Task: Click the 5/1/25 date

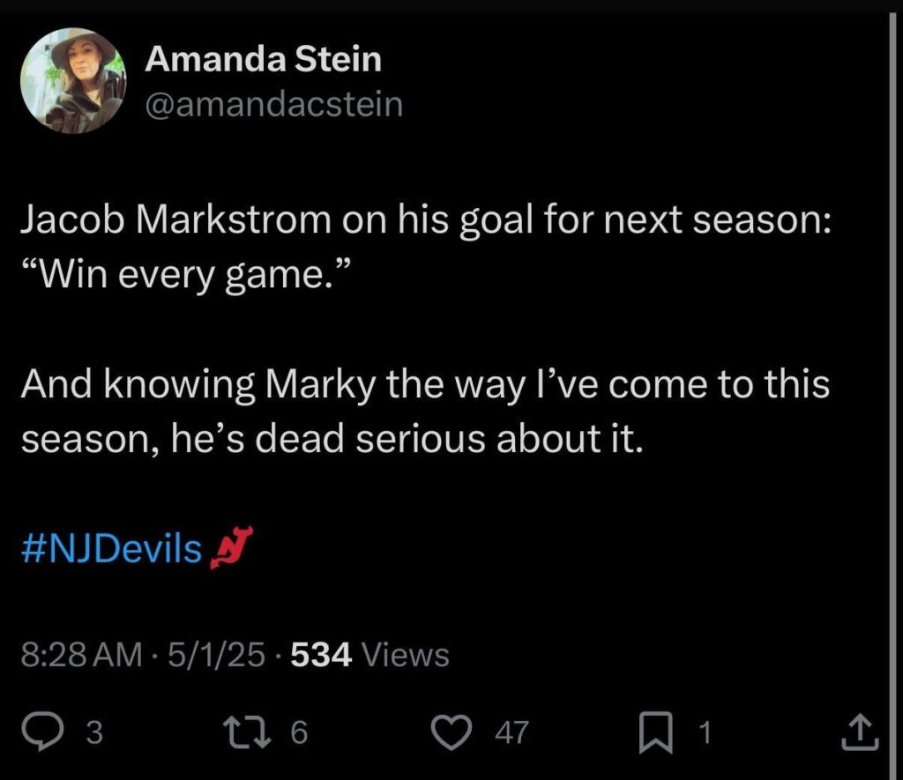Action: pyautogui.click(x=217, y=655)
